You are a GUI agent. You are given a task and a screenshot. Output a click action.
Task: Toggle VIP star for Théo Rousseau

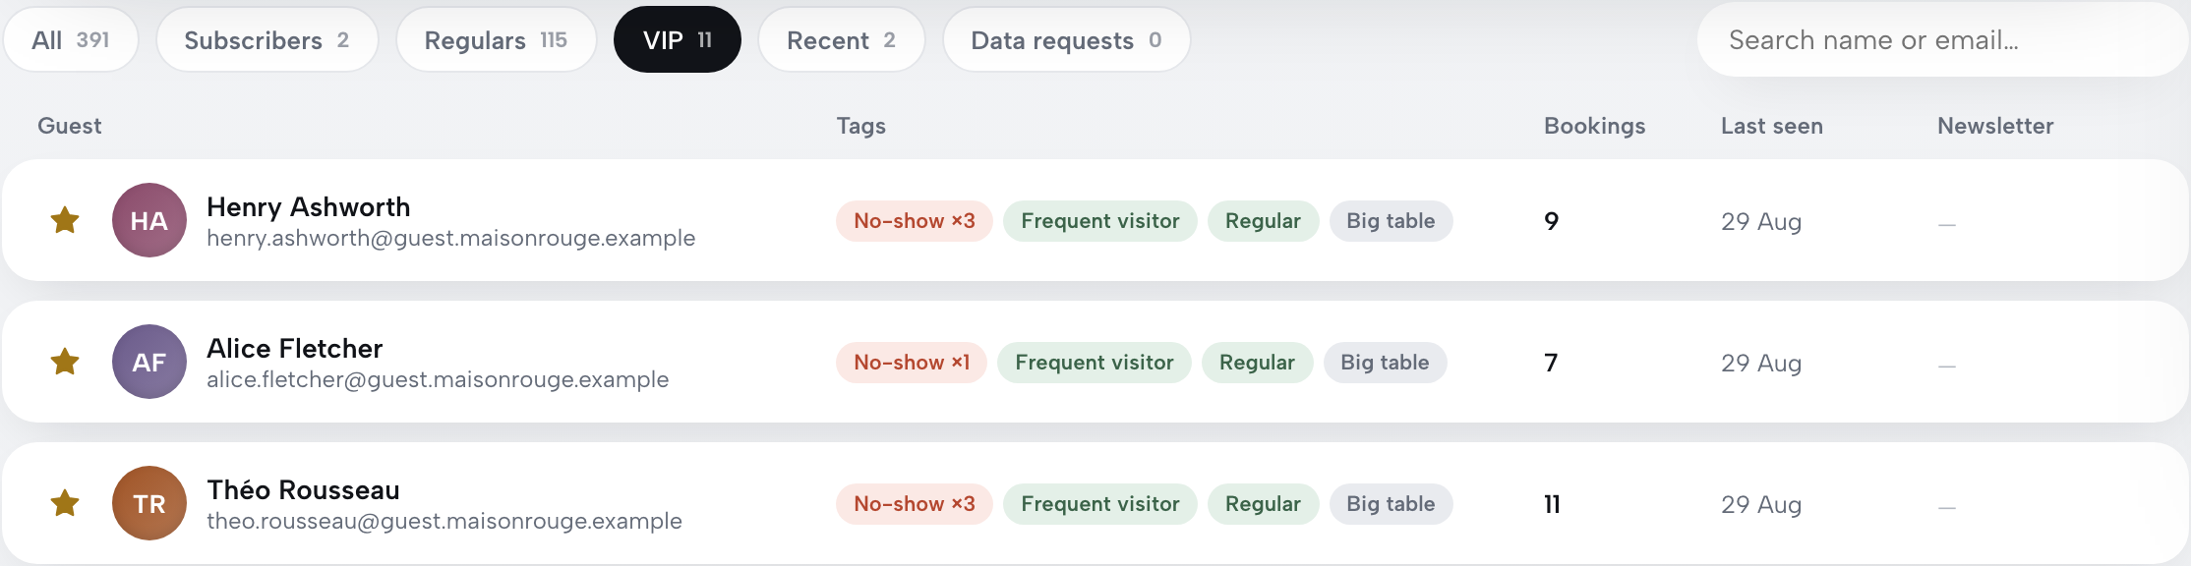tap(65, 503)
